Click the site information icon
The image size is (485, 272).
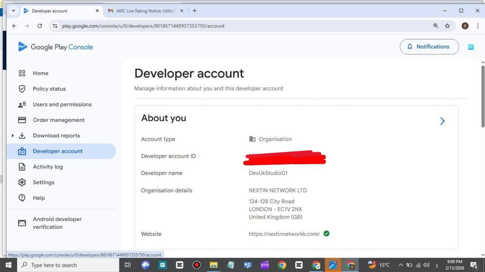[55, 26]
